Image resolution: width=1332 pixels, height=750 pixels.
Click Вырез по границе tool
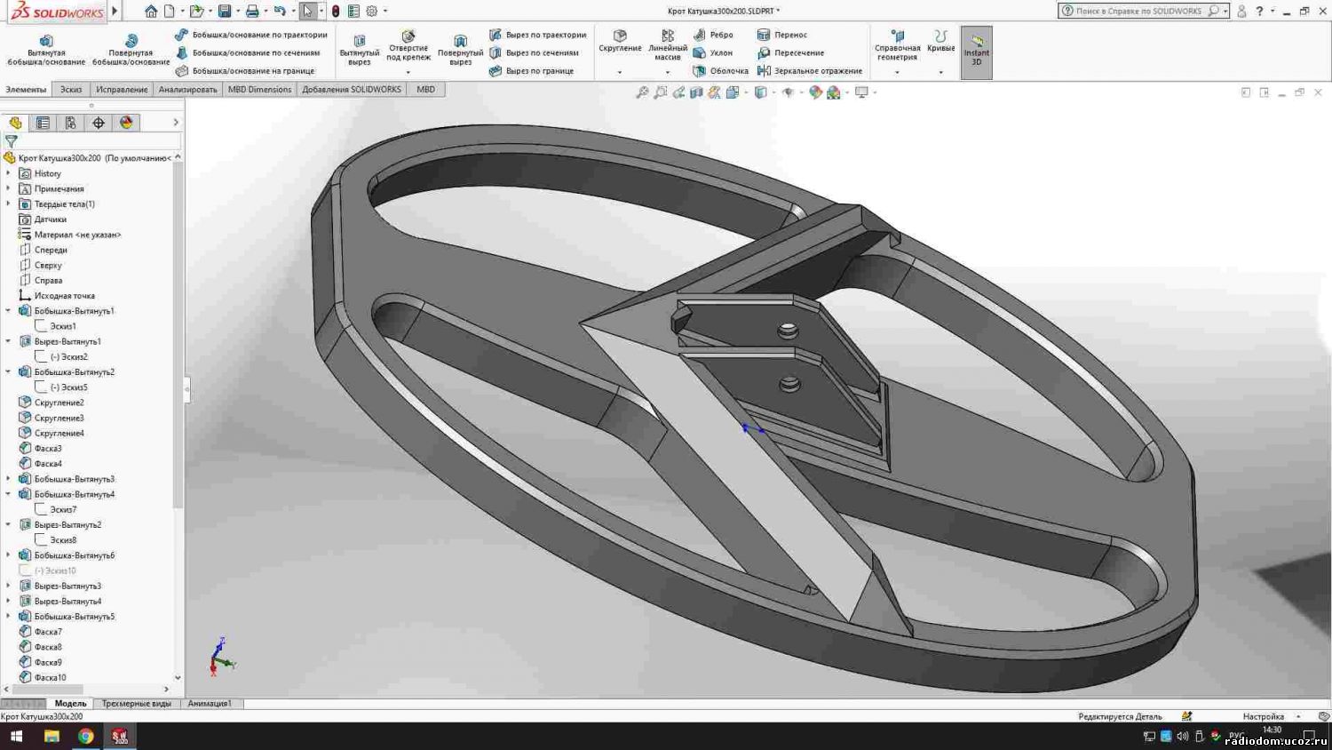pos(531,71)
